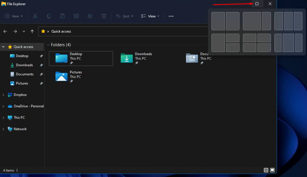This screenshot has height=177, width=307.
Task: Click the Copy icon in toolbar
Action: coord(49,16)
